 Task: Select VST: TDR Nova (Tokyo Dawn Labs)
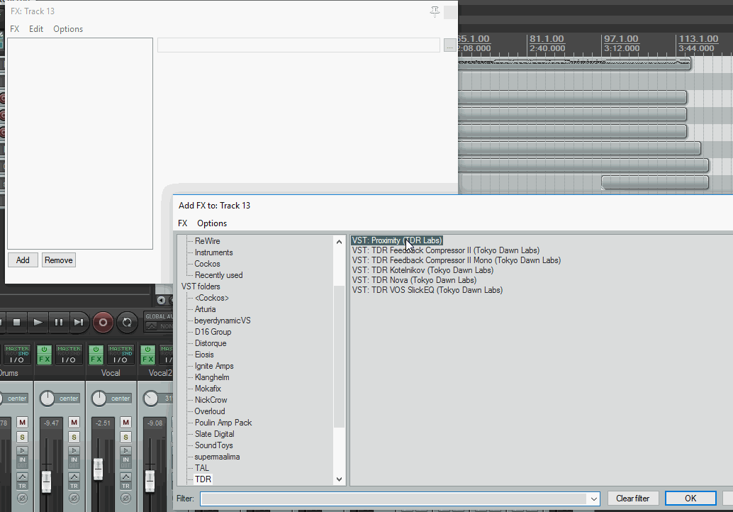[x=414, y=280]
